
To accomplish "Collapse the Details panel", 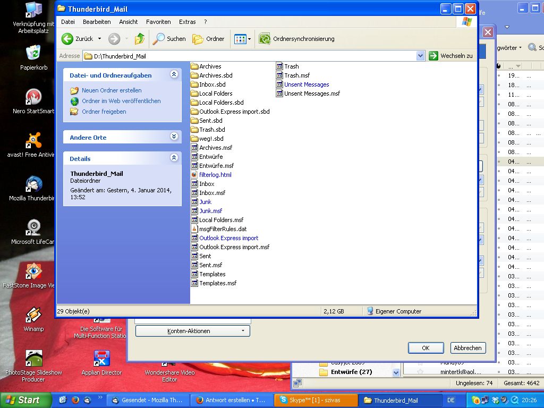I will 174,157.
